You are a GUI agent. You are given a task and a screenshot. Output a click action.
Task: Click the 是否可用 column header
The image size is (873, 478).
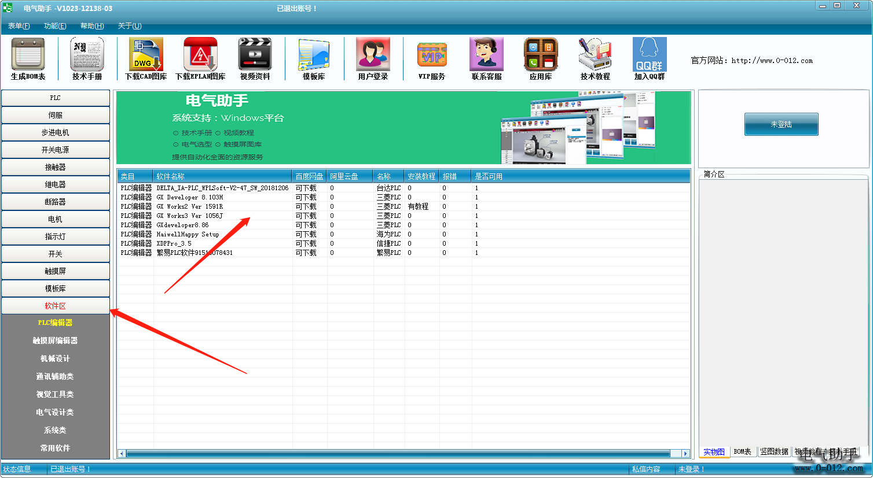click(581, 176)
